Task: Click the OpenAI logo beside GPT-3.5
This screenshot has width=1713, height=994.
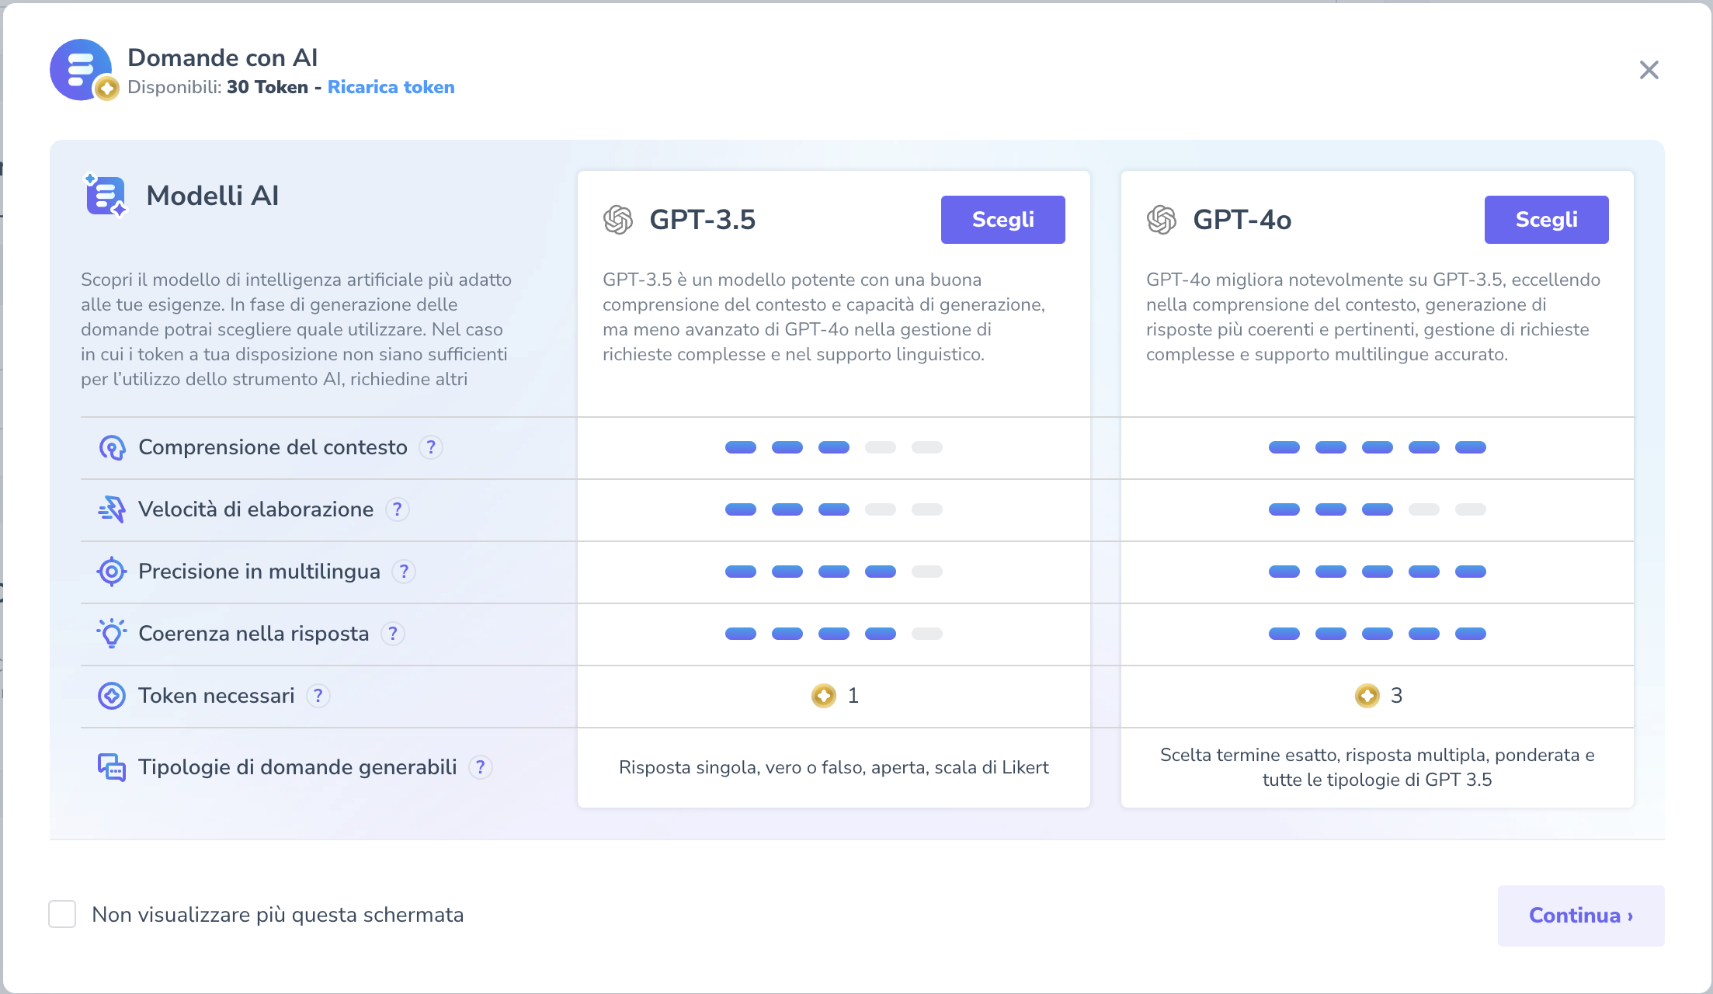Action: pos(618,220)
